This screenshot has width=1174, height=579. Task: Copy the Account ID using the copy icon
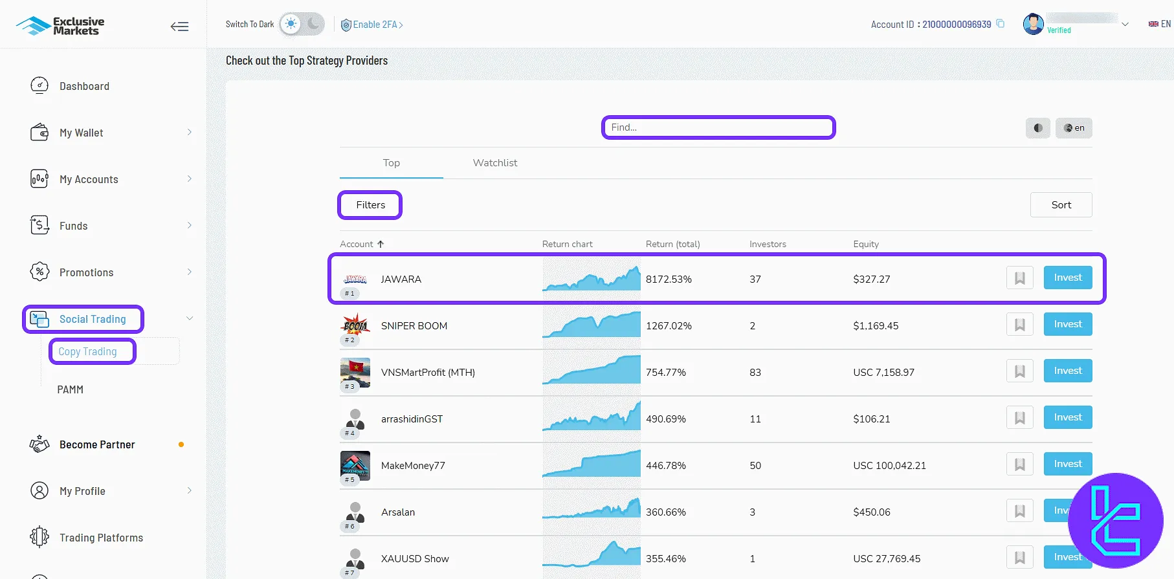coord(1000,24)
